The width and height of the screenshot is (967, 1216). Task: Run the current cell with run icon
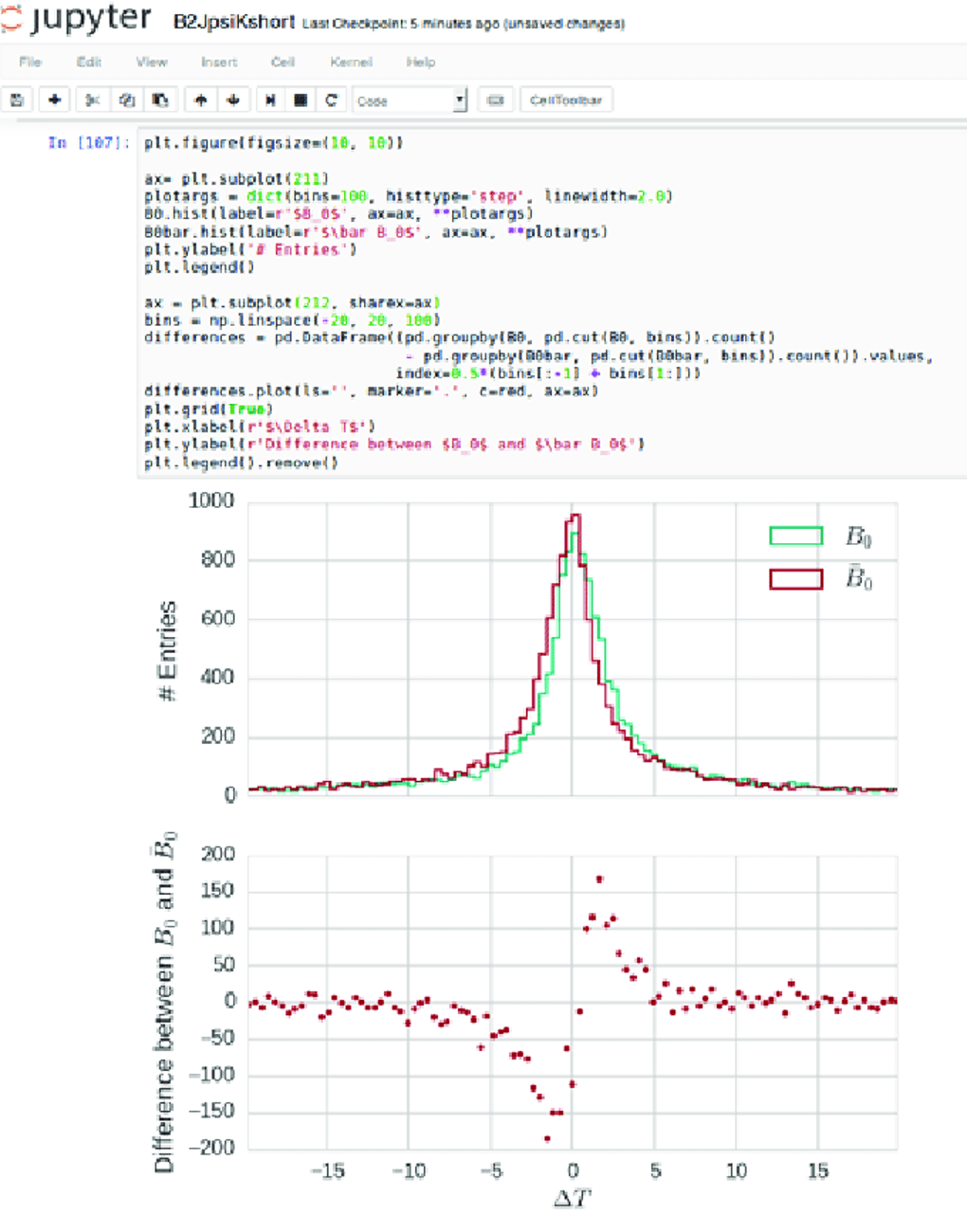[x=270, y=100]
